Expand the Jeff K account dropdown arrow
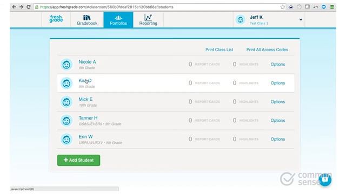The width and height of the screenshot is (346, 194). [x=301, y=19]
